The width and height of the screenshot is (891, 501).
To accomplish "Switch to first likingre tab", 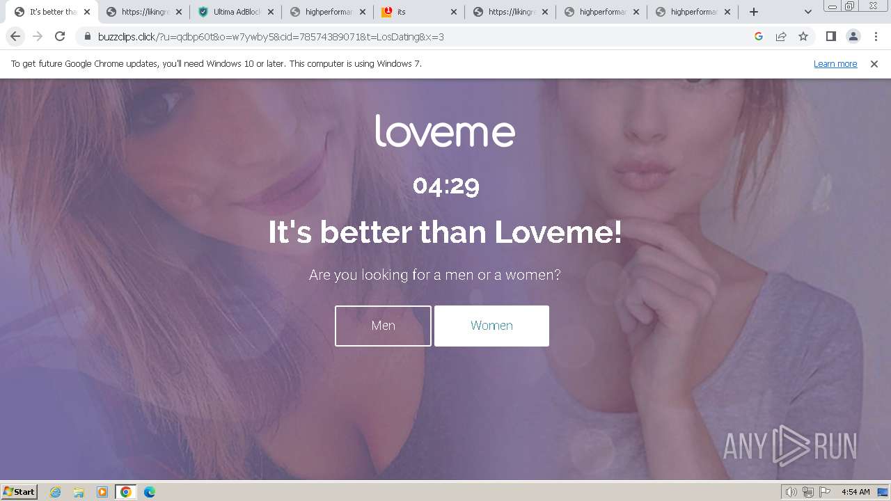I will [144, 12].
